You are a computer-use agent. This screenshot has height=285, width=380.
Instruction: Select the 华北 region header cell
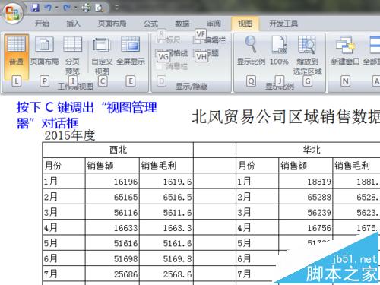(308, 150)
